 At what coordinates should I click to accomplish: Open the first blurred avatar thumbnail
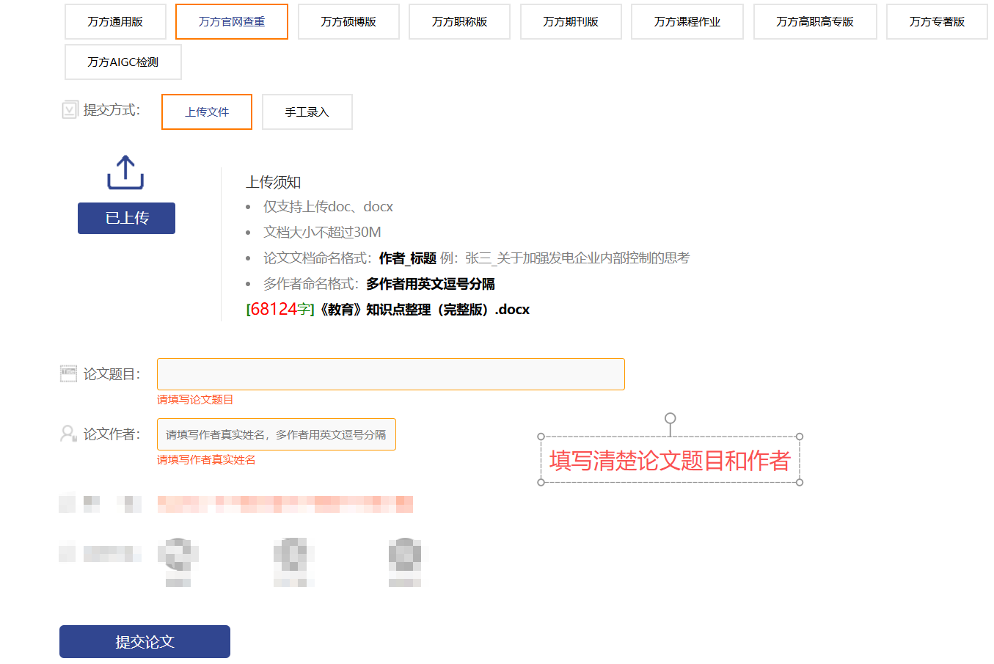pos(177,561)
